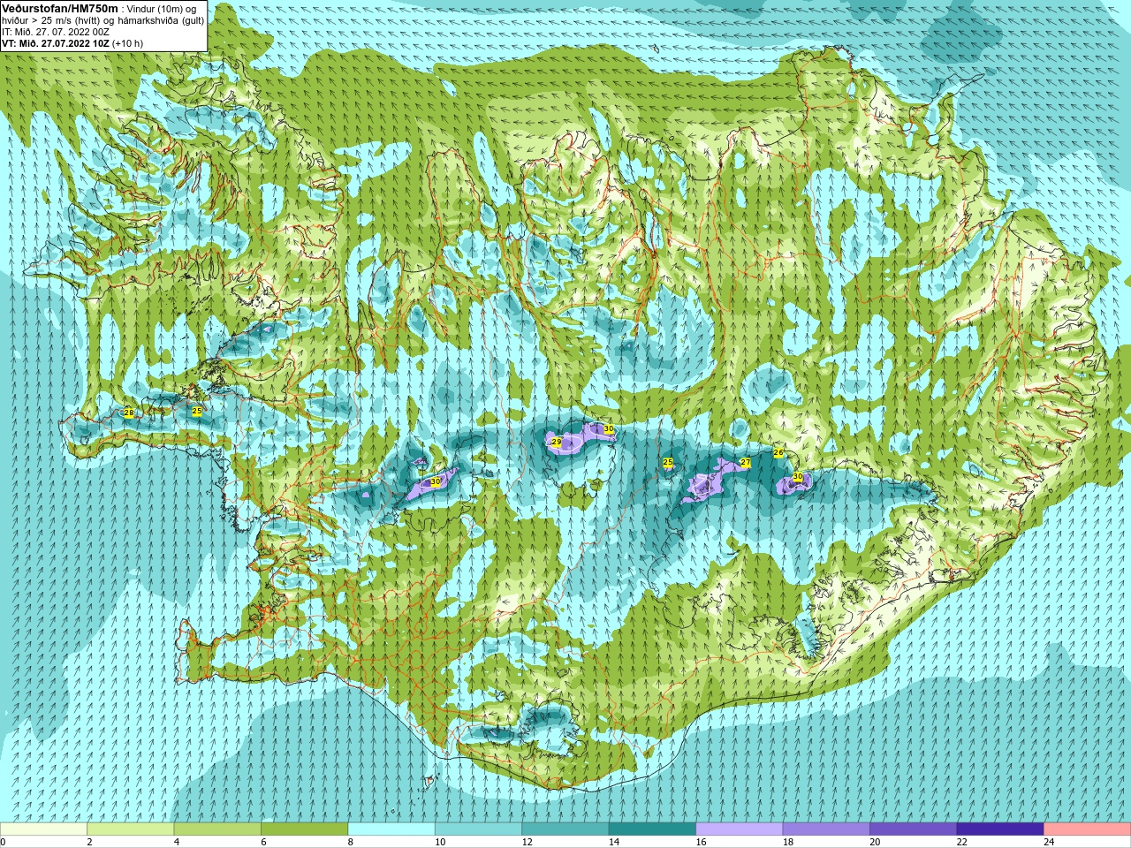The image size is (1131, 848).
Task: Pick the light yellow-green 2–4 legend swatch
Action: coord(131,829)
